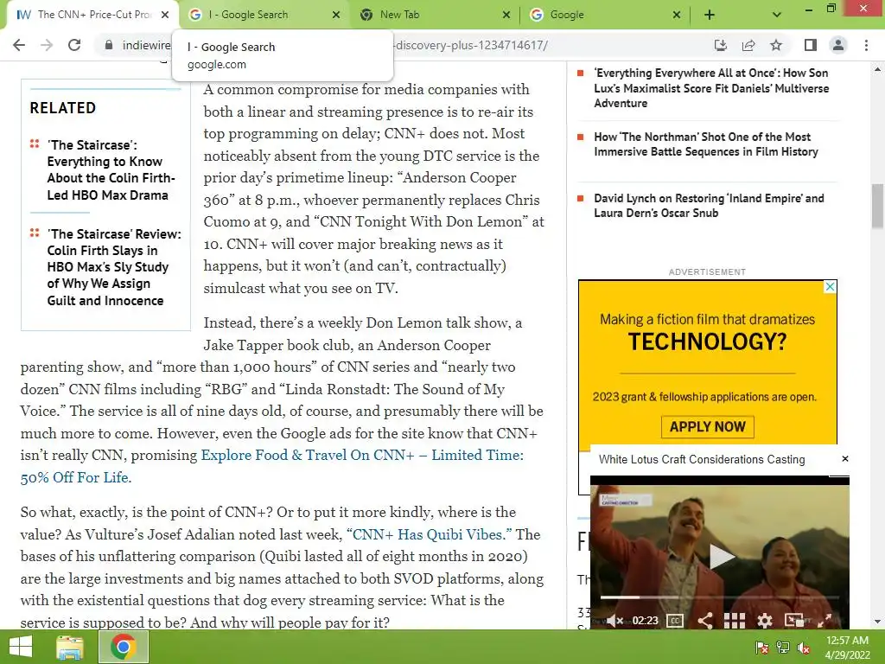The image size is (885, 664).
Task: Open David Lynch 'Inland Empire' article
Action: (709, 206)
